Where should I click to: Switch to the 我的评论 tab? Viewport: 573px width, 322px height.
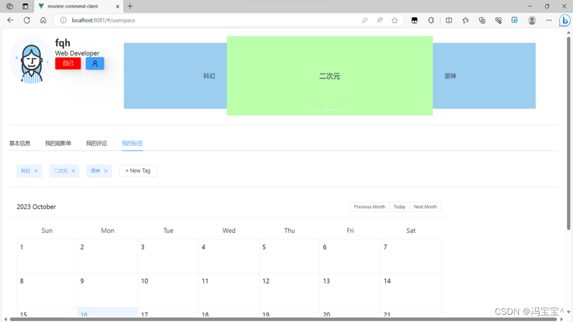(x=97, y=143)
